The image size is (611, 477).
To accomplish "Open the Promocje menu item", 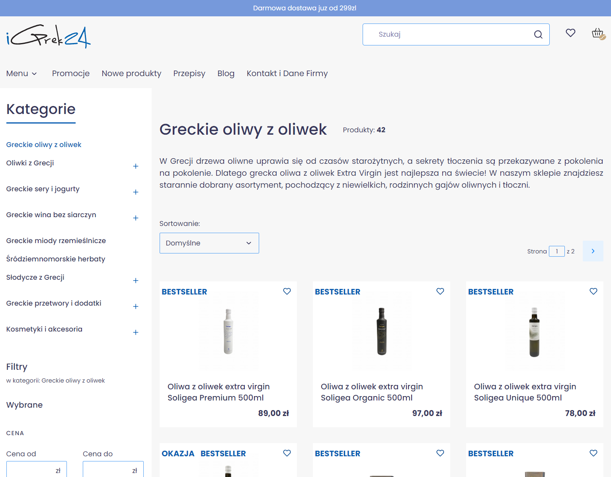I will pyautogui.click(x=71, y=73).
